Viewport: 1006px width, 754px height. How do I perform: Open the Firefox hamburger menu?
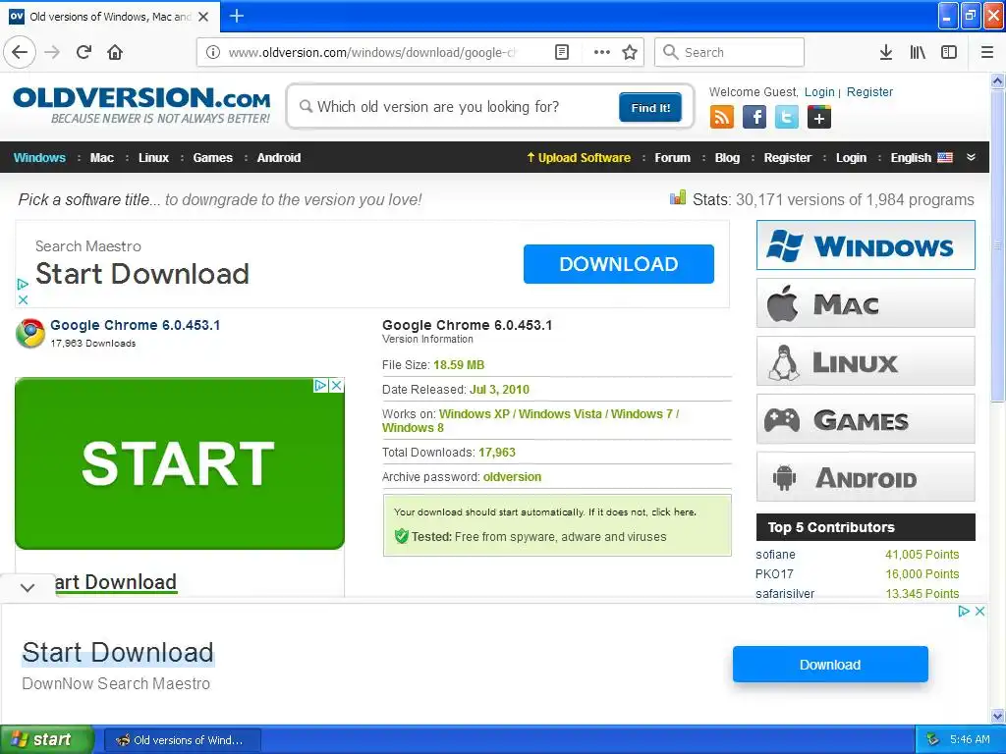coord(987,52)
